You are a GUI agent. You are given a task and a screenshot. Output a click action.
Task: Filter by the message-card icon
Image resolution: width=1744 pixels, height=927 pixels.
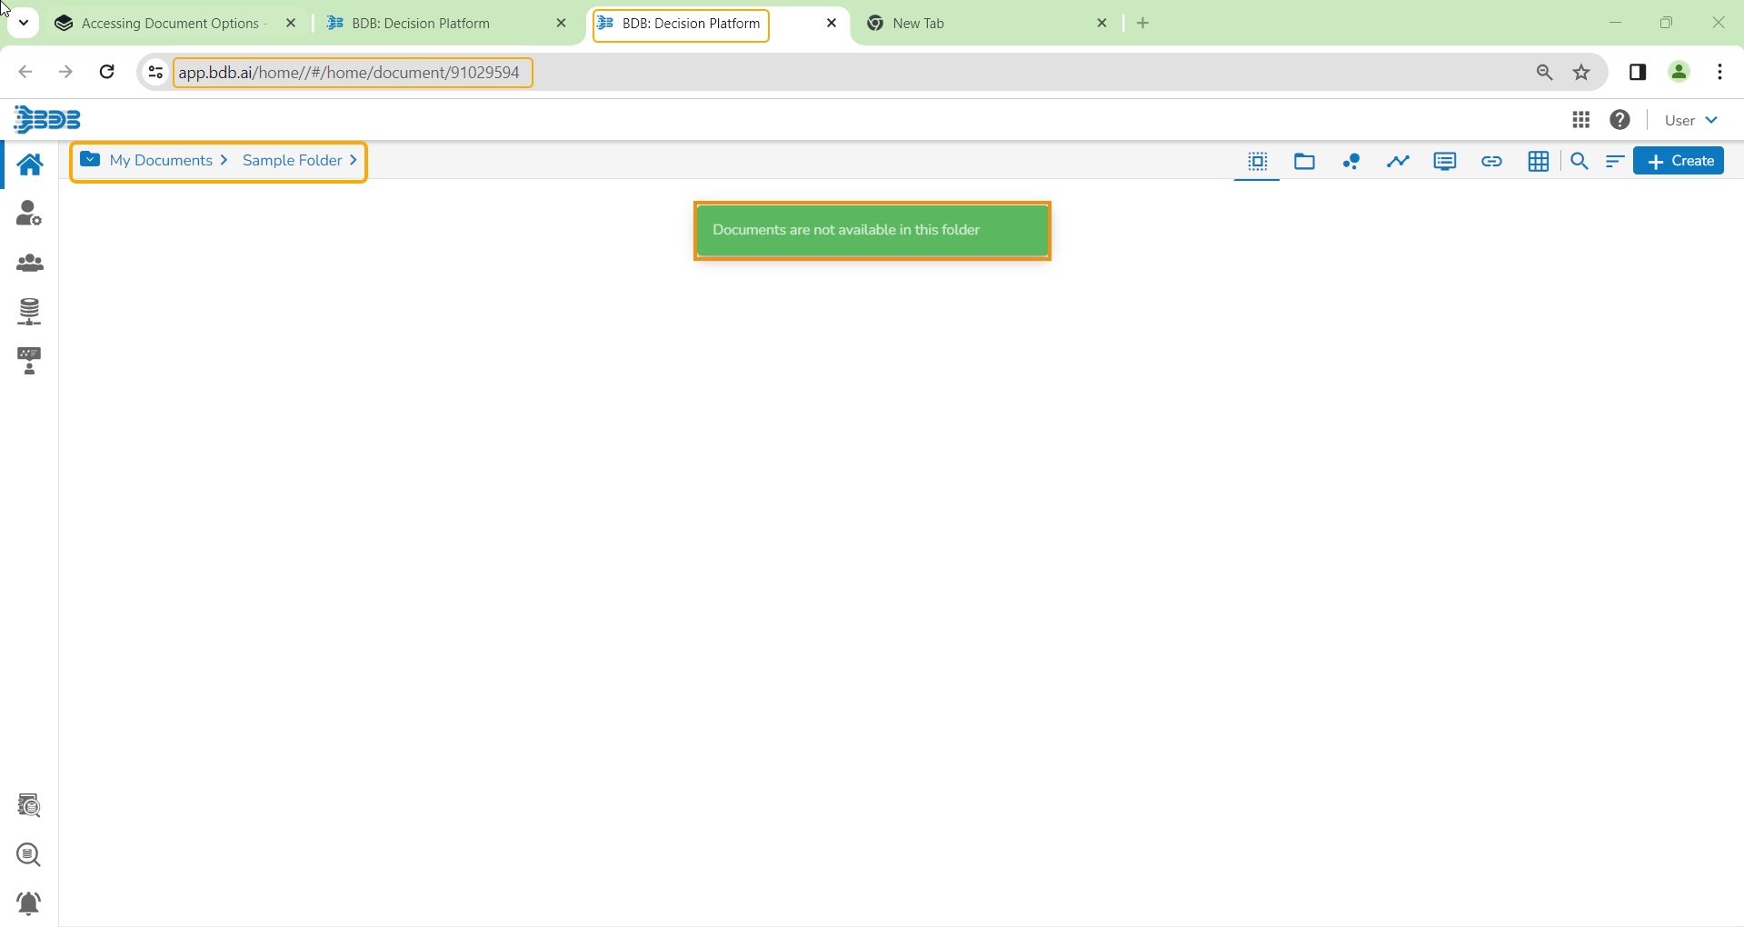(x=1445, y=163)
